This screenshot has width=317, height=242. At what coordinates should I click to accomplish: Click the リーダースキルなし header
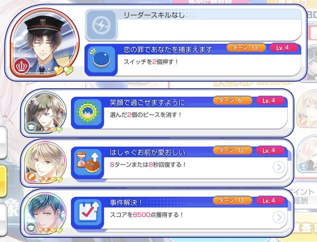point(154,15)
